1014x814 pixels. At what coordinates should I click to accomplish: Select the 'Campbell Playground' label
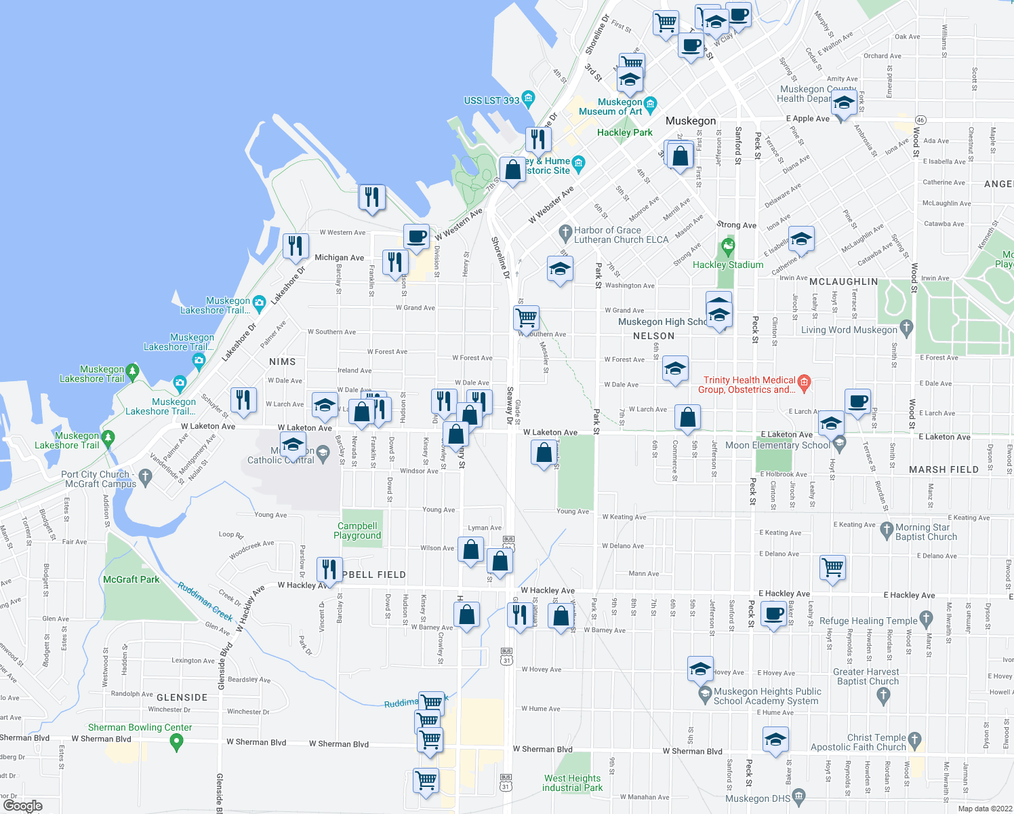pos(357,530)
